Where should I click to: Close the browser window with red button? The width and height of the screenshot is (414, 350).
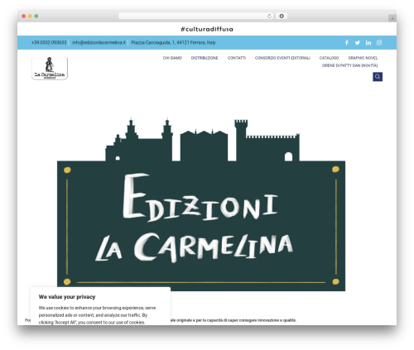(24, 16)
